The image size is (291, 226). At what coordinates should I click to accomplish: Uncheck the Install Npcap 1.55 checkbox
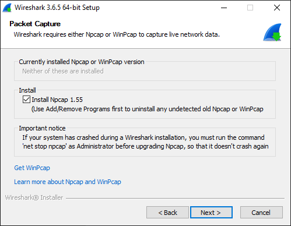point(26,100)
